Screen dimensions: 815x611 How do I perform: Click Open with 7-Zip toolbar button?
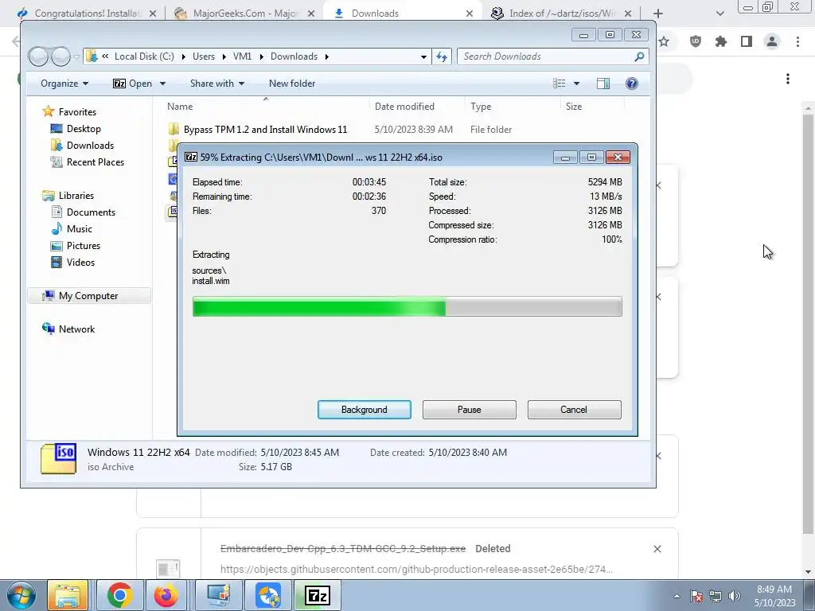133,84
